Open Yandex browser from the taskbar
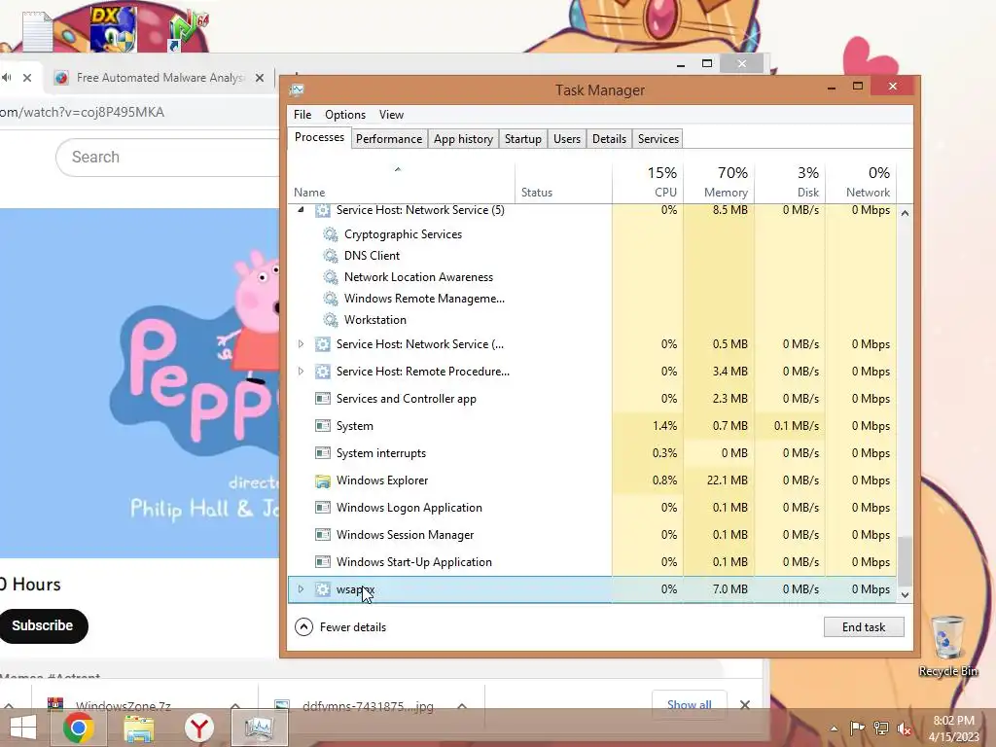Viewport: 996px width, 747px height. [198, 728]
